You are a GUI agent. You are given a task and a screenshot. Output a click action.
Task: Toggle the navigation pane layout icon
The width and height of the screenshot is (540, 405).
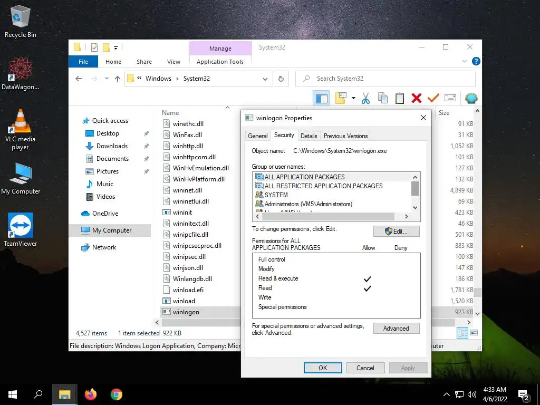[x=321, y=99]
